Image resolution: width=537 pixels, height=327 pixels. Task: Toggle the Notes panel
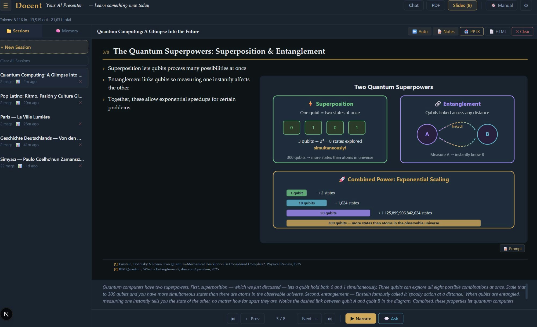coord(446,31)
